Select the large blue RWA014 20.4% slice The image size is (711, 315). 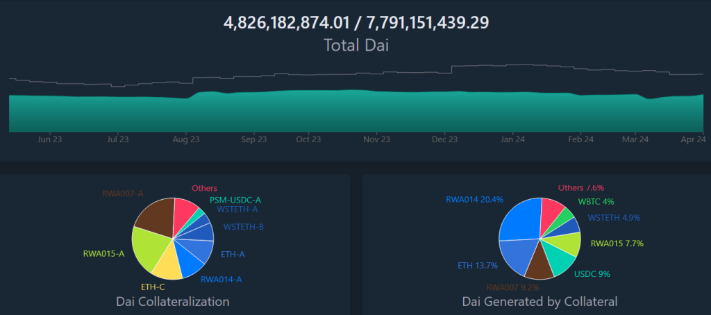517,219
